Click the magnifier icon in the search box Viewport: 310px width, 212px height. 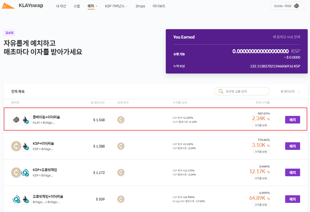pyautogui.click(x=221, y=91)
